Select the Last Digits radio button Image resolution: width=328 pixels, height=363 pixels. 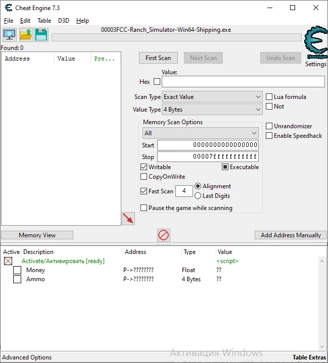click(x=198, y=196)
